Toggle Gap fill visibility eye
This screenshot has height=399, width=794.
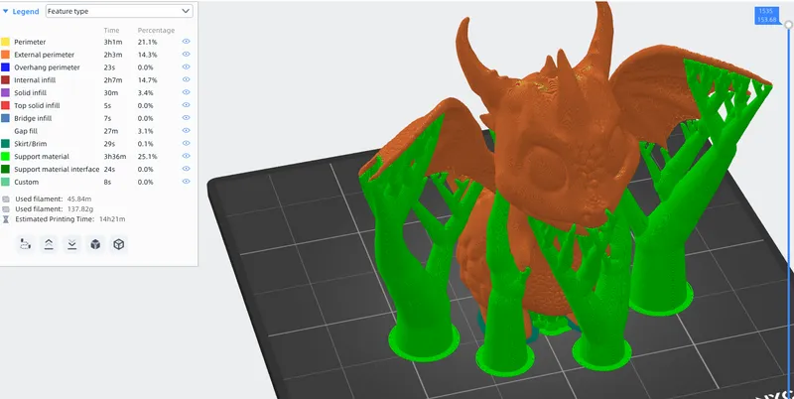[186, 131]
